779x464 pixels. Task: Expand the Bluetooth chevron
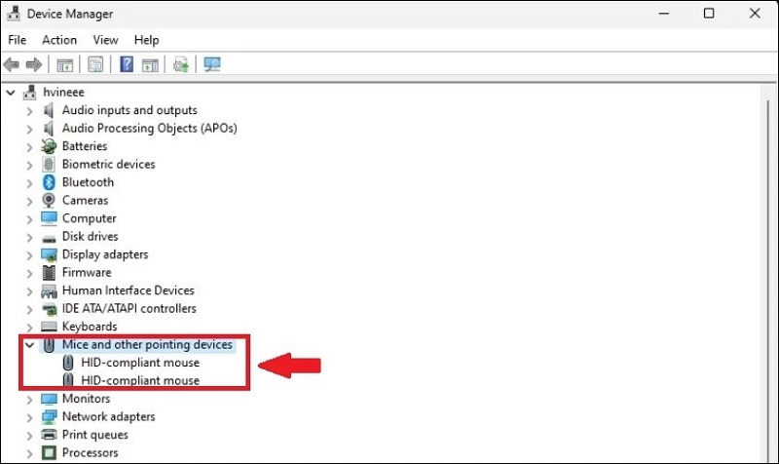pyautogui.click(x=29, y=183)
